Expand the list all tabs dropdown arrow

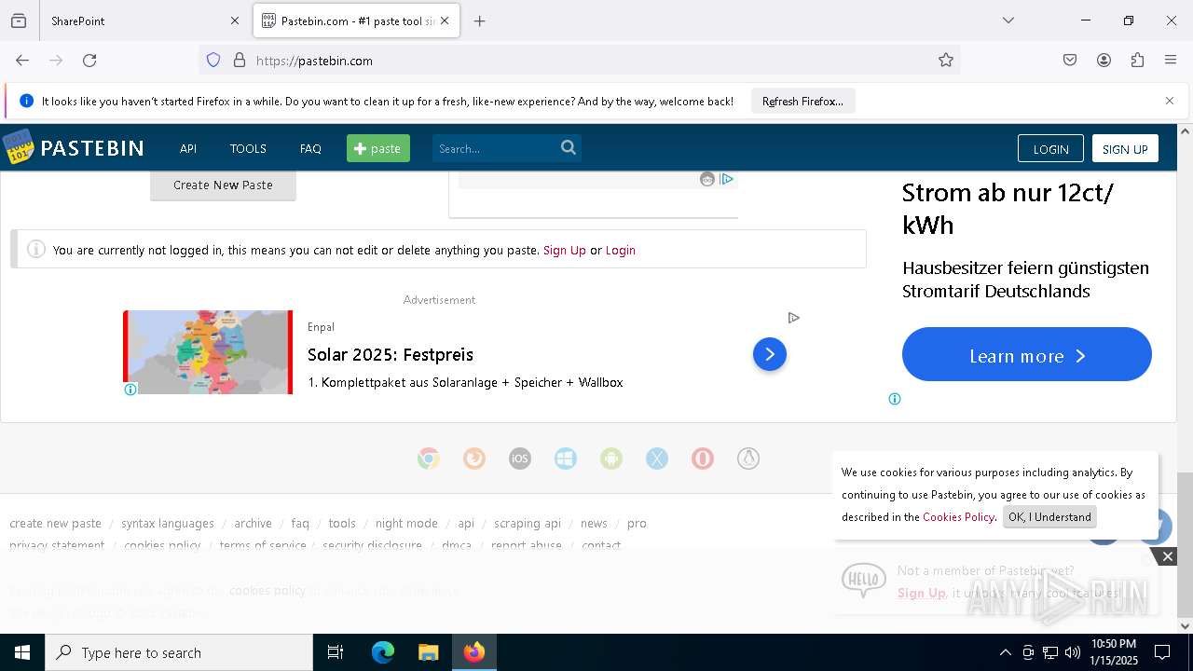1008,21
